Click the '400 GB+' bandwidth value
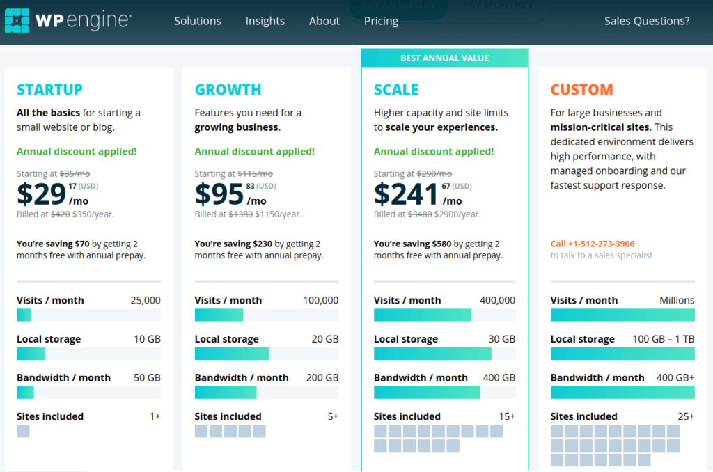 click(x=675, y=377)
